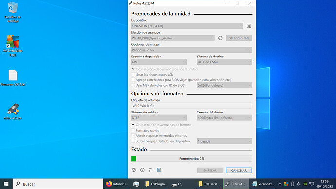
Task: Click the SELECCIONAR button
Action: pyautogui.click(x=239, y=38)
